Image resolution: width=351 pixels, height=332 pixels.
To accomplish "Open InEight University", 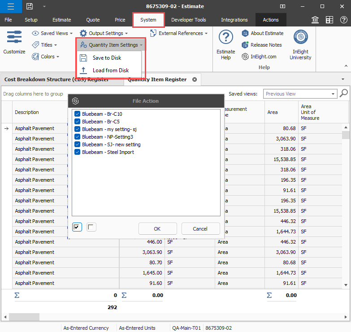I will 300,45.
